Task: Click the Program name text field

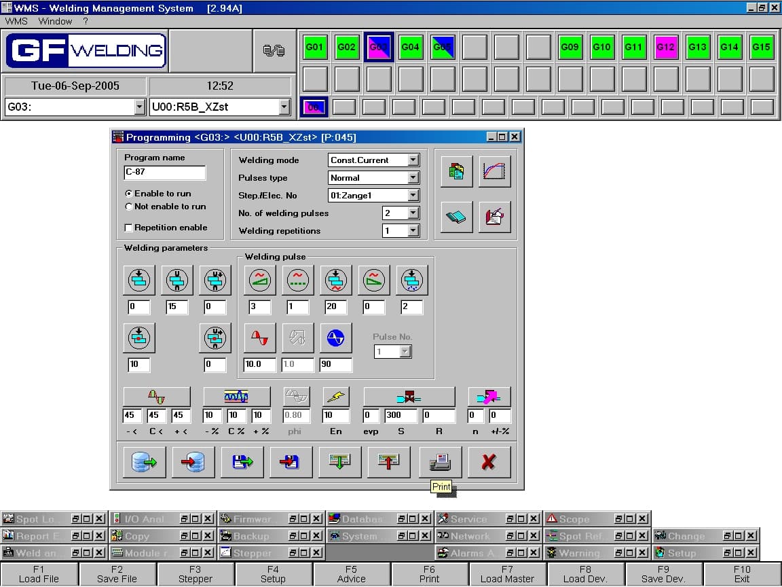Action: [164, 173]
